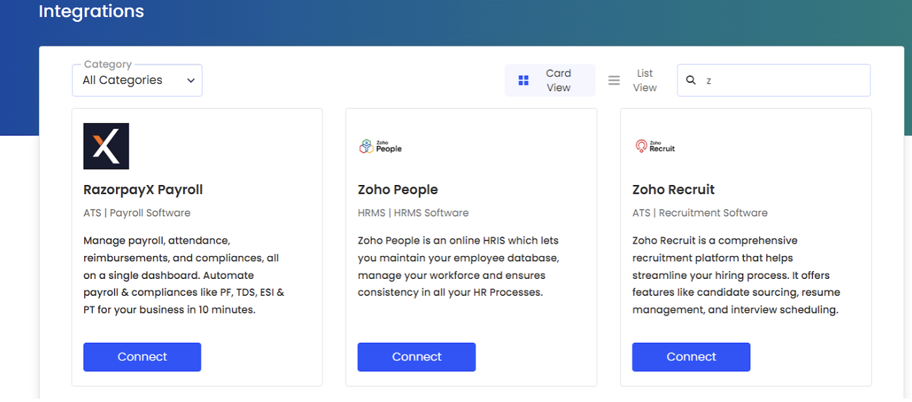912x402 pixels.
Task: Click the Zoho Recruit logo
Action: 655,147
